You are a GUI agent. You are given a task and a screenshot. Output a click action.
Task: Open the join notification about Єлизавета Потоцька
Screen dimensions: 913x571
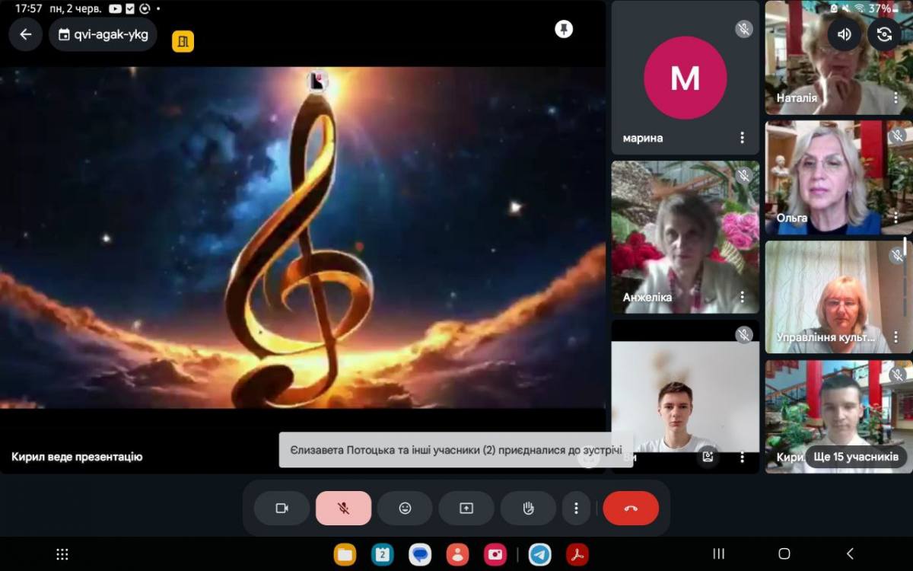455,450
